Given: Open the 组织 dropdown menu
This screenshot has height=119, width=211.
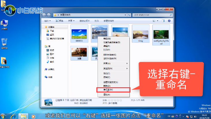Looking at the screenshot, I should click(48, 21).
